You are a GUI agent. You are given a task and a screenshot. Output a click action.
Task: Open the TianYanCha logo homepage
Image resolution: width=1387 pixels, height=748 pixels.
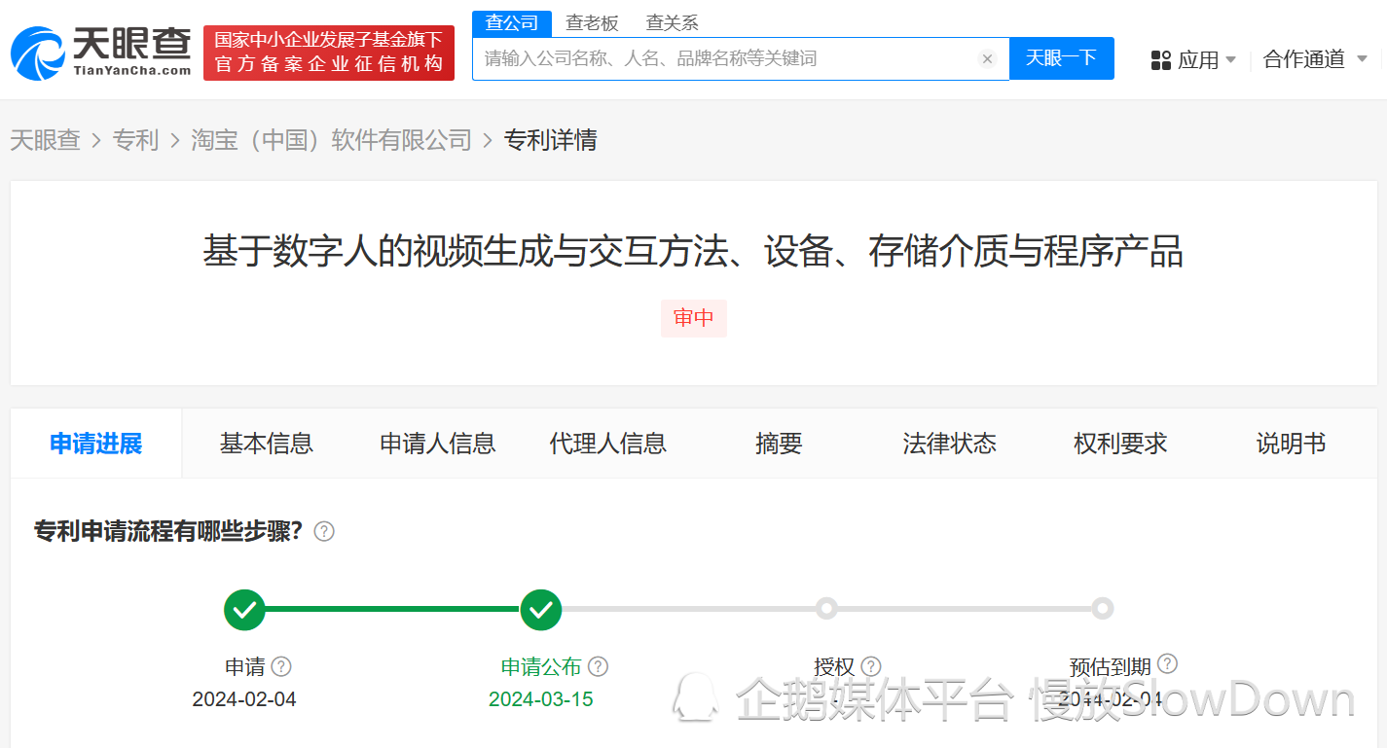pos(101,53)
